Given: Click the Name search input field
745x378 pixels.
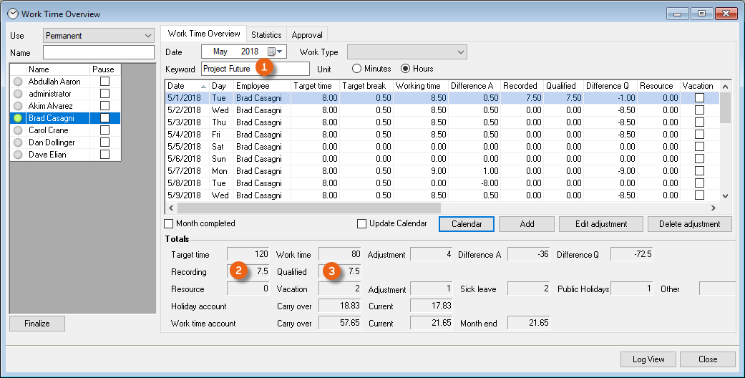Looking at the screenshot, I should point(99,52).
